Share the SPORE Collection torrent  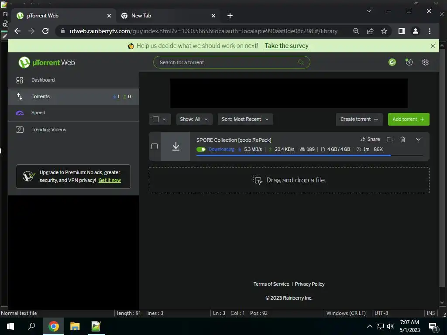click(370, 139)
